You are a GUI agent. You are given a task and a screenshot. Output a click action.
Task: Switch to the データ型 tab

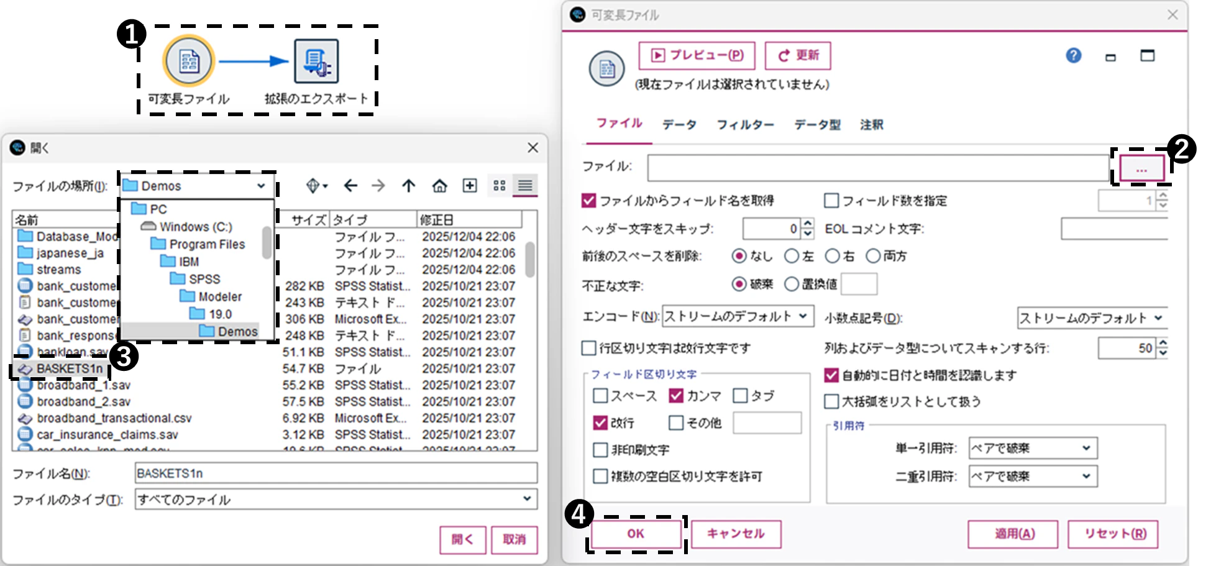click(x=817, y=125)
